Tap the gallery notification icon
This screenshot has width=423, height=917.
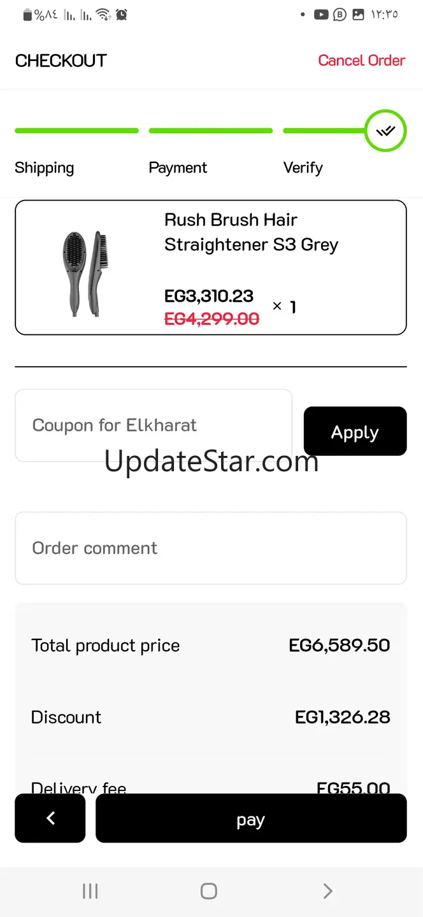tap(359, 15)
